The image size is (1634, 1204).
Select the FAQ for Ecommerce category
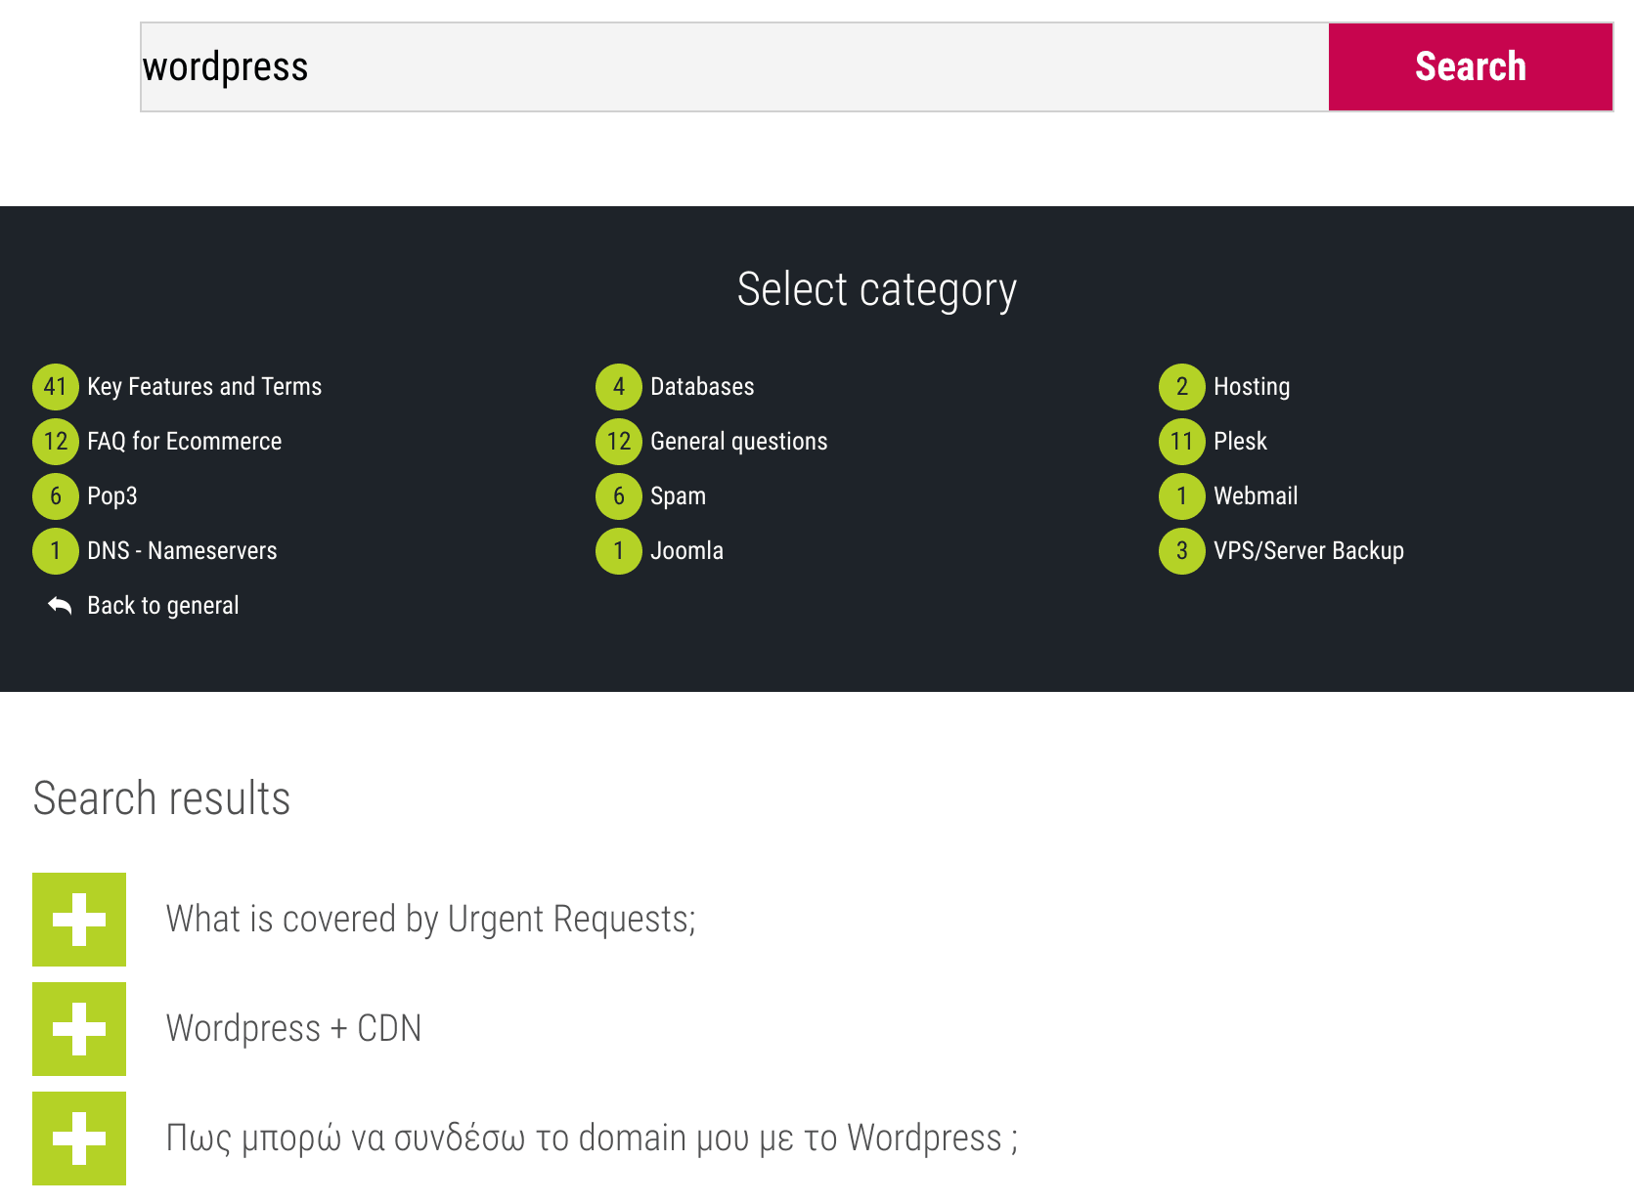point(185,442)
